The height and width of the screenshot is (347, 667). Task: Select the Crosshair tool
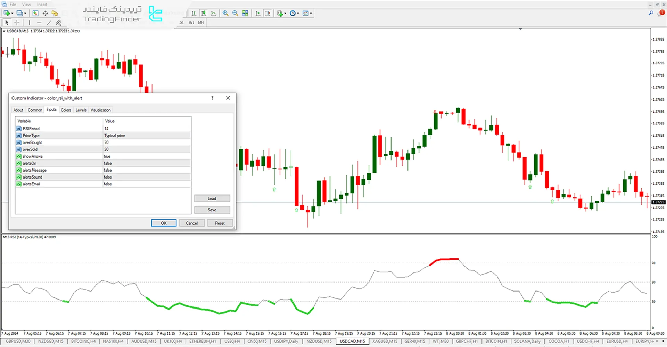click(17, 23)
